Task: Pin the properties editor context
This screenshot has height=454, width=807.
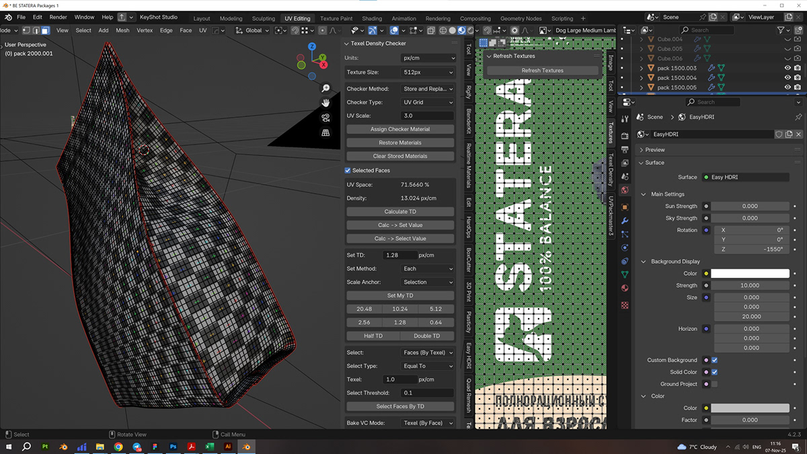Action: click(x=798, y=117)
